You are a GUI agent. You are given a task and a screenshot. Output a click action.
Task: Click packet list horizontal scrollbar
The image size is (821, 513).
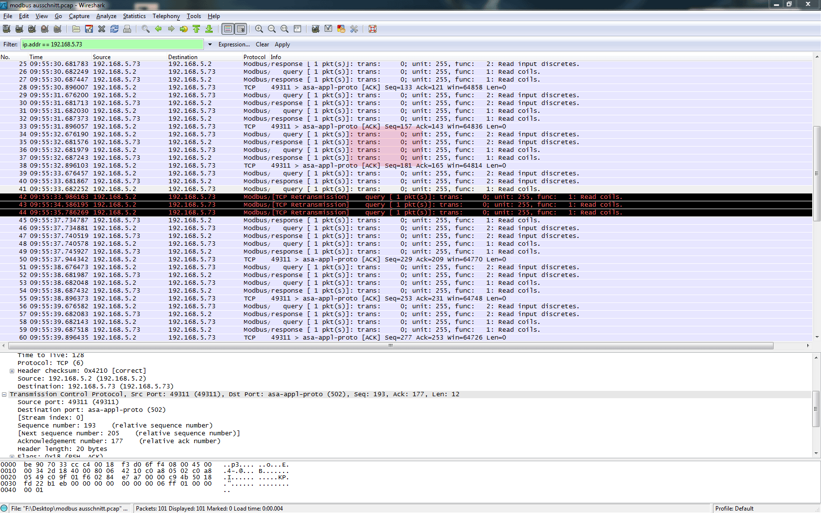390,345
